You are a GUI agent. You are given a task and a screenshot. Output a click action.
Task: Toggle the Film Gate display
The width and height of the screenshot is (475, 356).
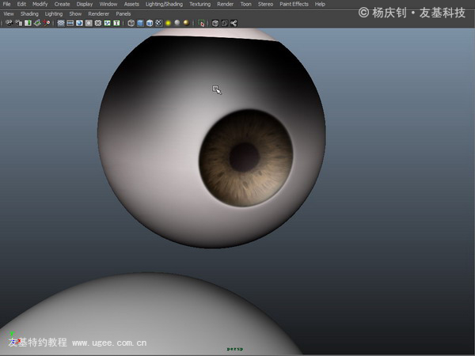70,23
